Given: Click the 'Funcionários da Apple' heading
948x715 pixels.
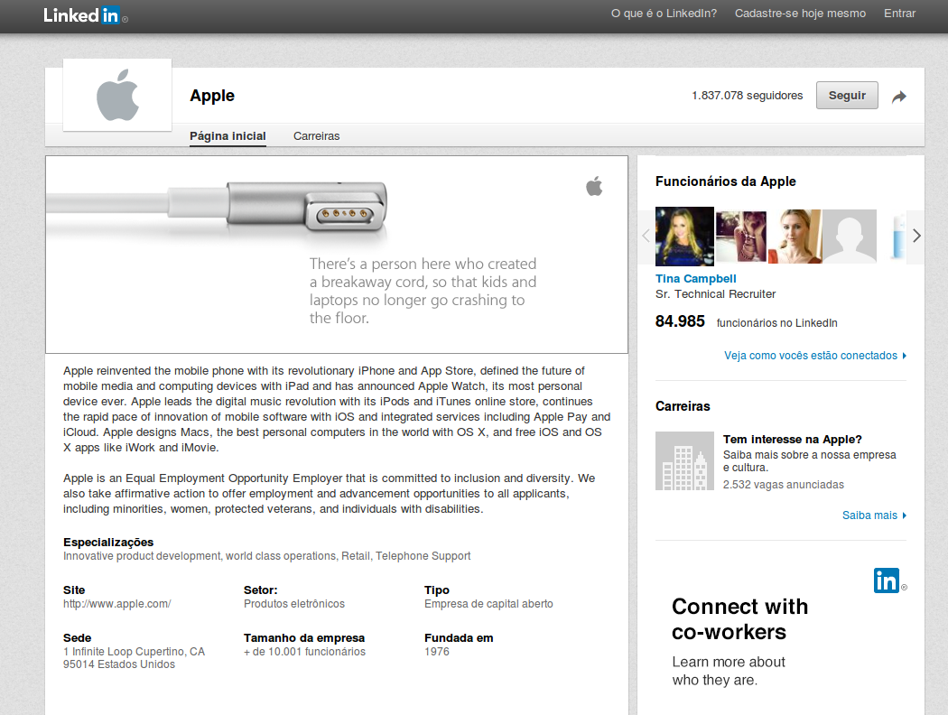Looking at the screenshot, I should [x=726, y=181].
